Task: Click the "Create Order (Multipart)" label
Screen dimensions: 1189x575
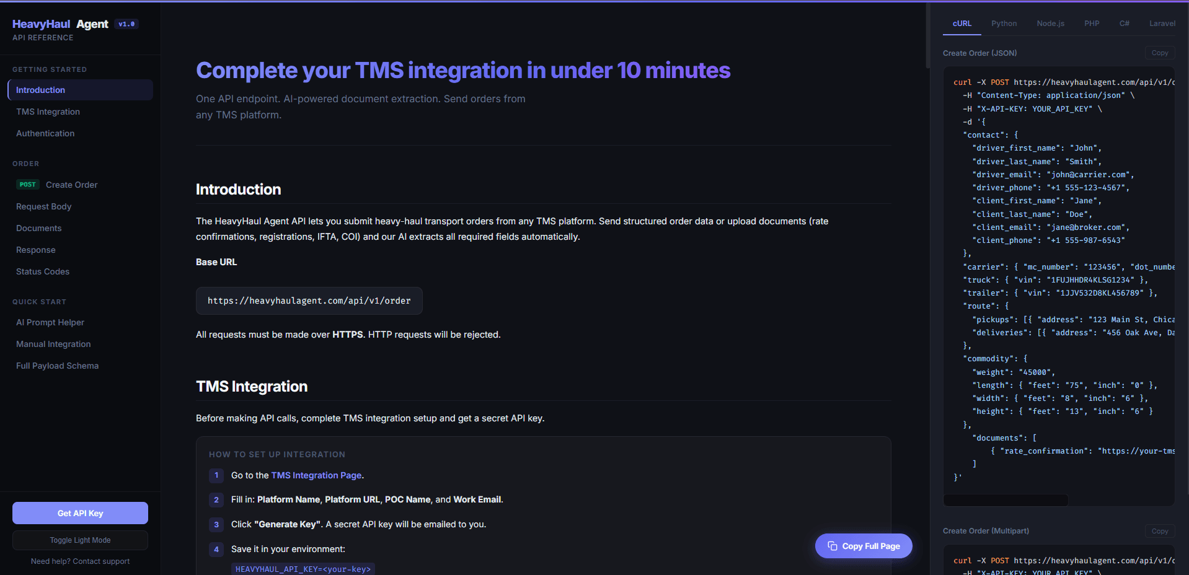Action: [x=986, y=531]
